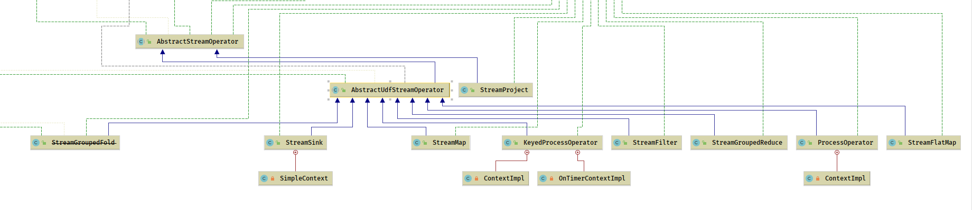
Task: Click the green public-visibility icon on StreamMap
Action: click(425, 143)
